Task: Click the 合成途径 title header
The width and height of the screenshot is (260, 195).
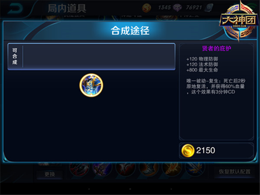Action: 130,31
